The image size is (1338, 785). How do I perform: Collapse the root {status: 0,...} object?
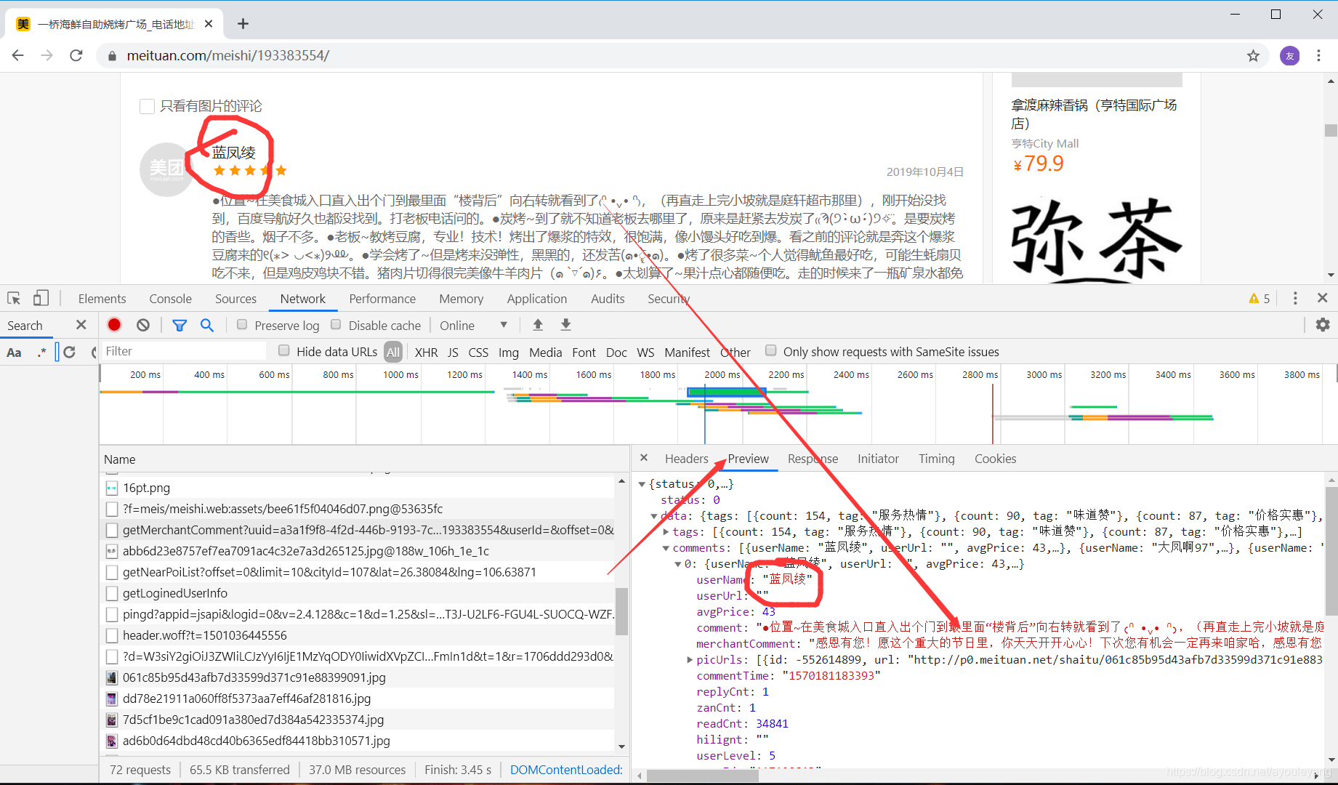(642, 484)
